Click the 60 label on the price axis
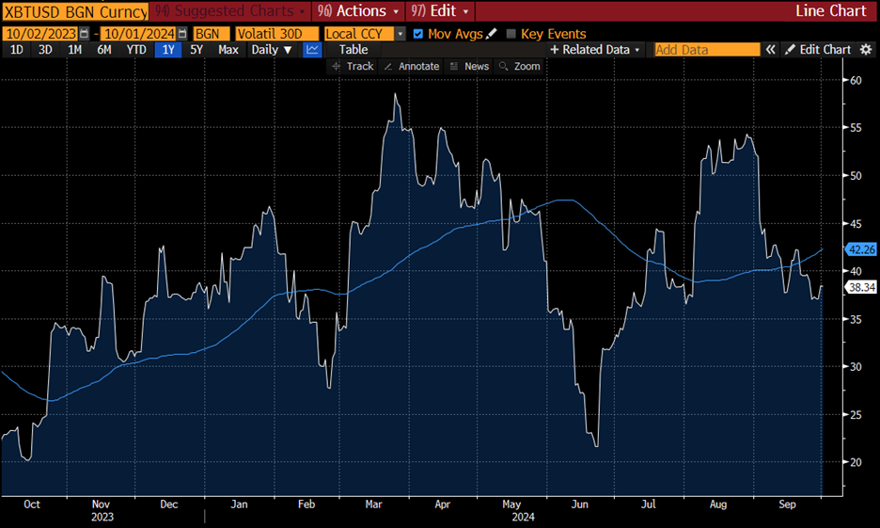 coord(856,80)
